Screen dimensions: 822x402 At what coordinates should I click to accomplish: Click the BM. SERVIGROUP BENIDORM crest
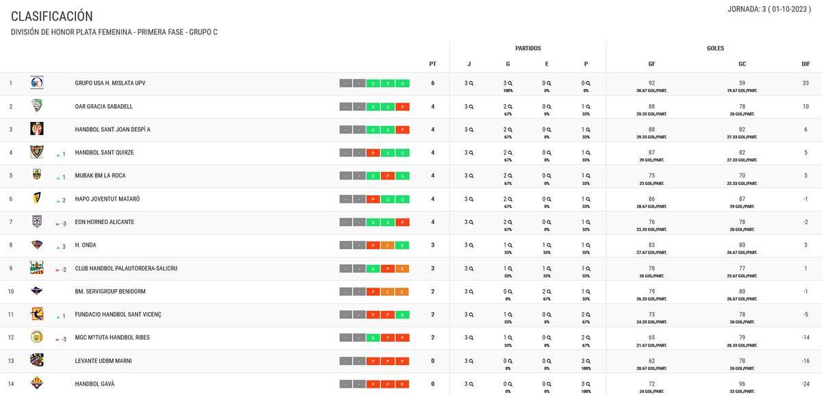click(37, 290)
